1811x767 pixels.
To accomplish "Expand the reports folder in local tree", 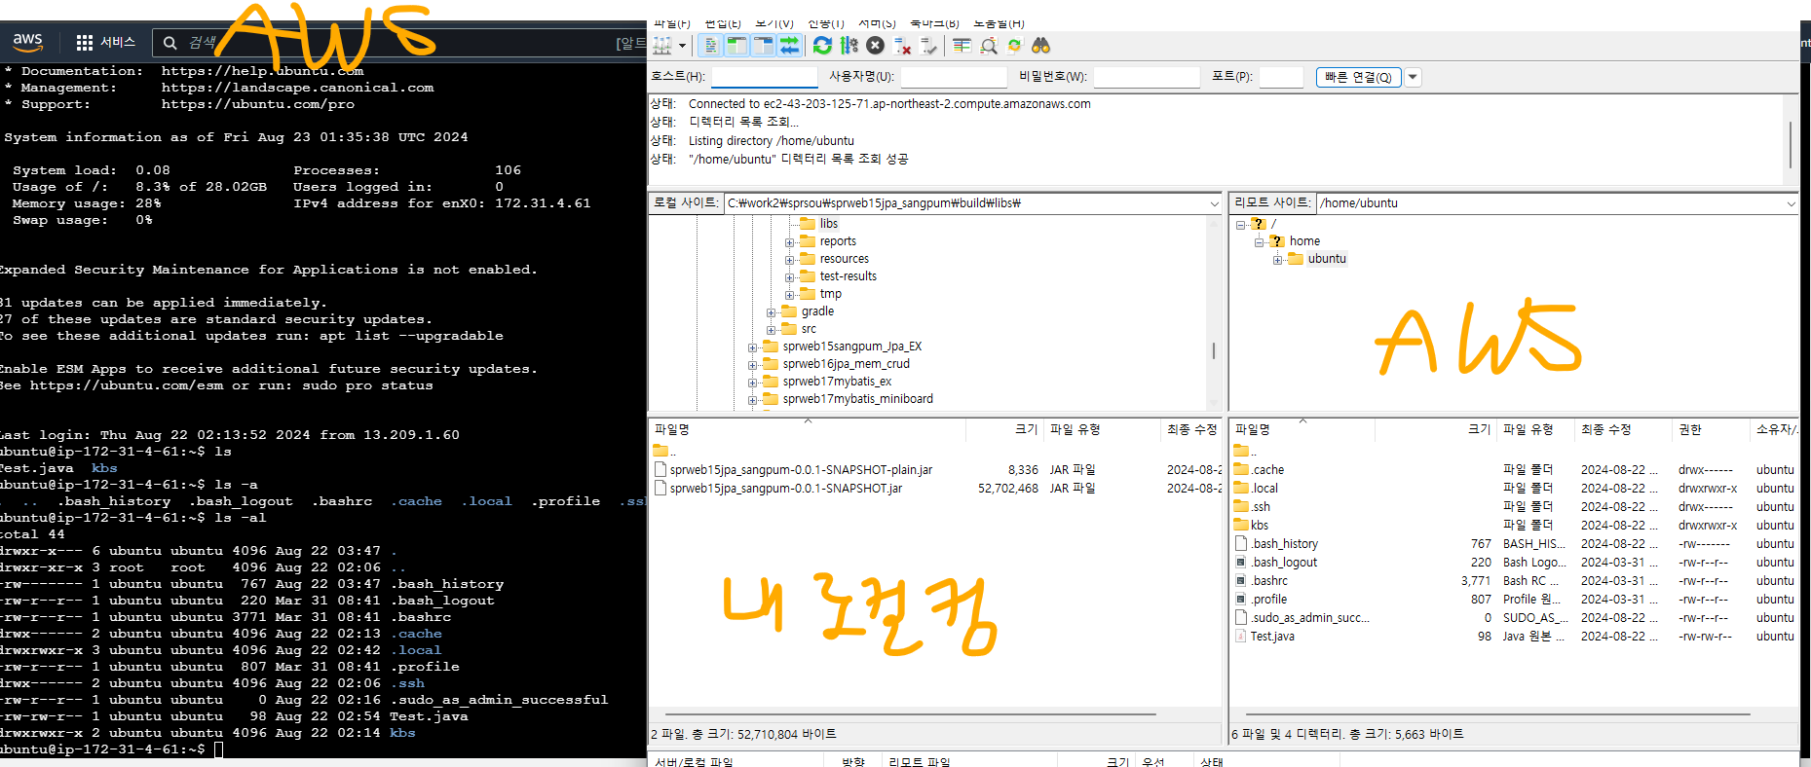I will click(790, 242).
